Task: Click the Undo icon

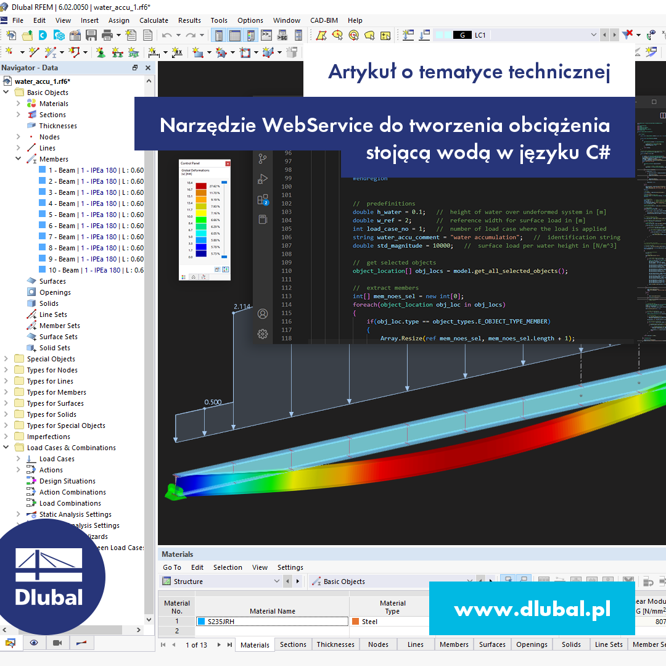Action: point(166,35)
